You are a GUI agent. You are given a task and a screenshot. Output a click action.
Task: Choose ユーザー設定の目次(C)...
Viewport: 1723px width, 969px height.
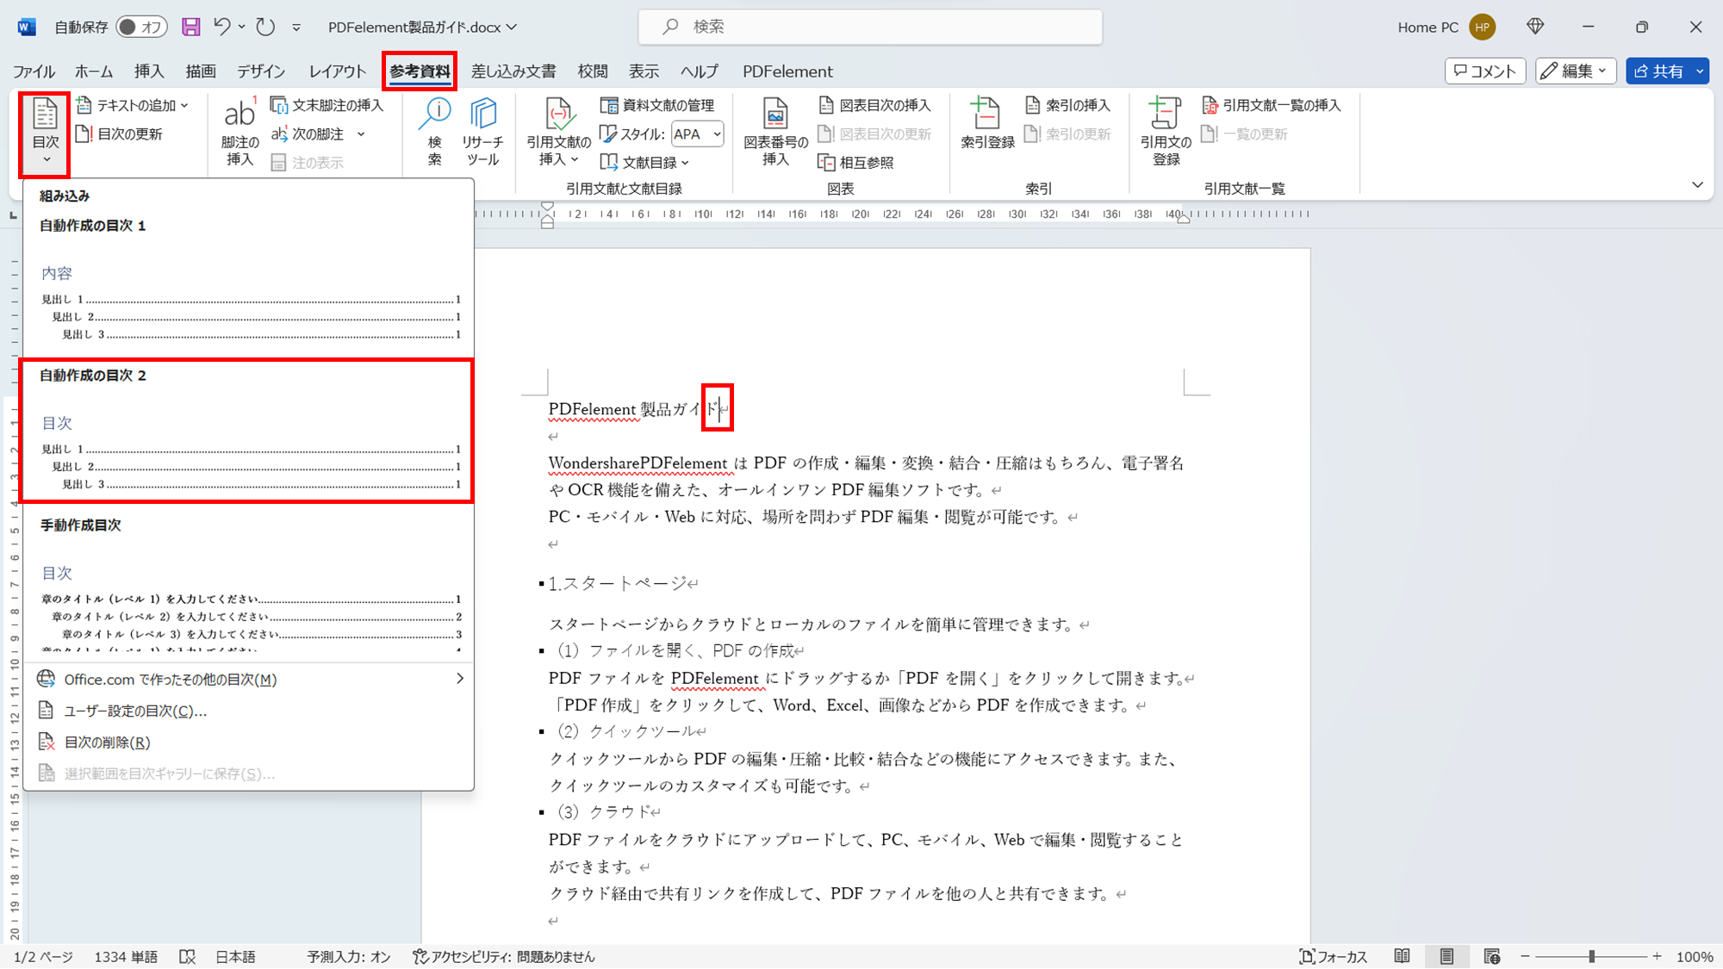(248, 711)
